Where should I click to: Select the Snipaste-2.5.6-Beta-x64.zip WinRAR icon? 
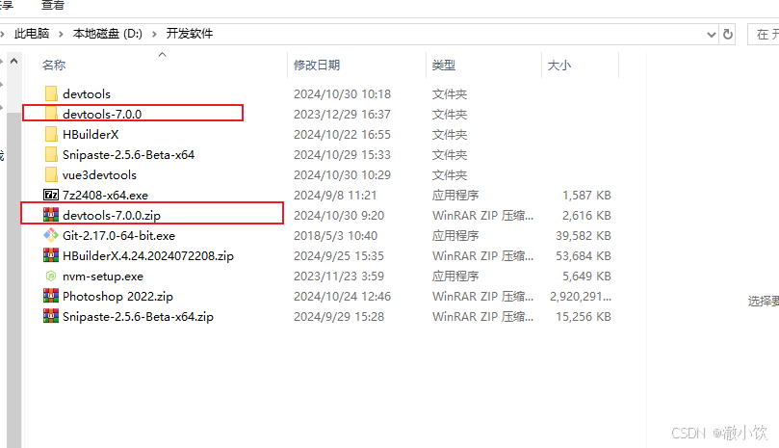(x=51, y=316)
